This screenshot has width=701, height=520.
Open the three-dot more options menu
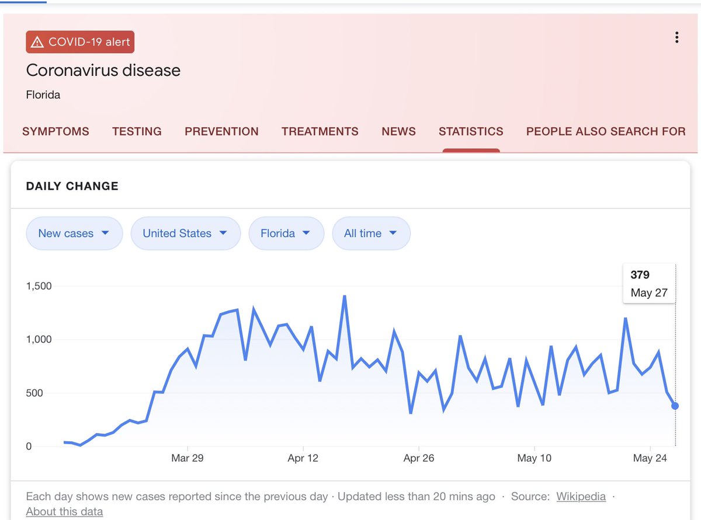click(676, 38)
